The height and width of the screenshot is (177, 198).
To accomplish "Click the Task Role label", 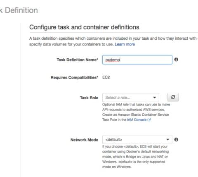I will coord(89,98).
